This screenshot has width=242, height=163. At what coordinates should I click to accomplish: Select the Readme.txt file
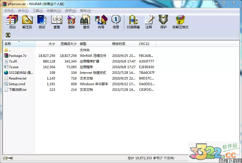[18, 78]
